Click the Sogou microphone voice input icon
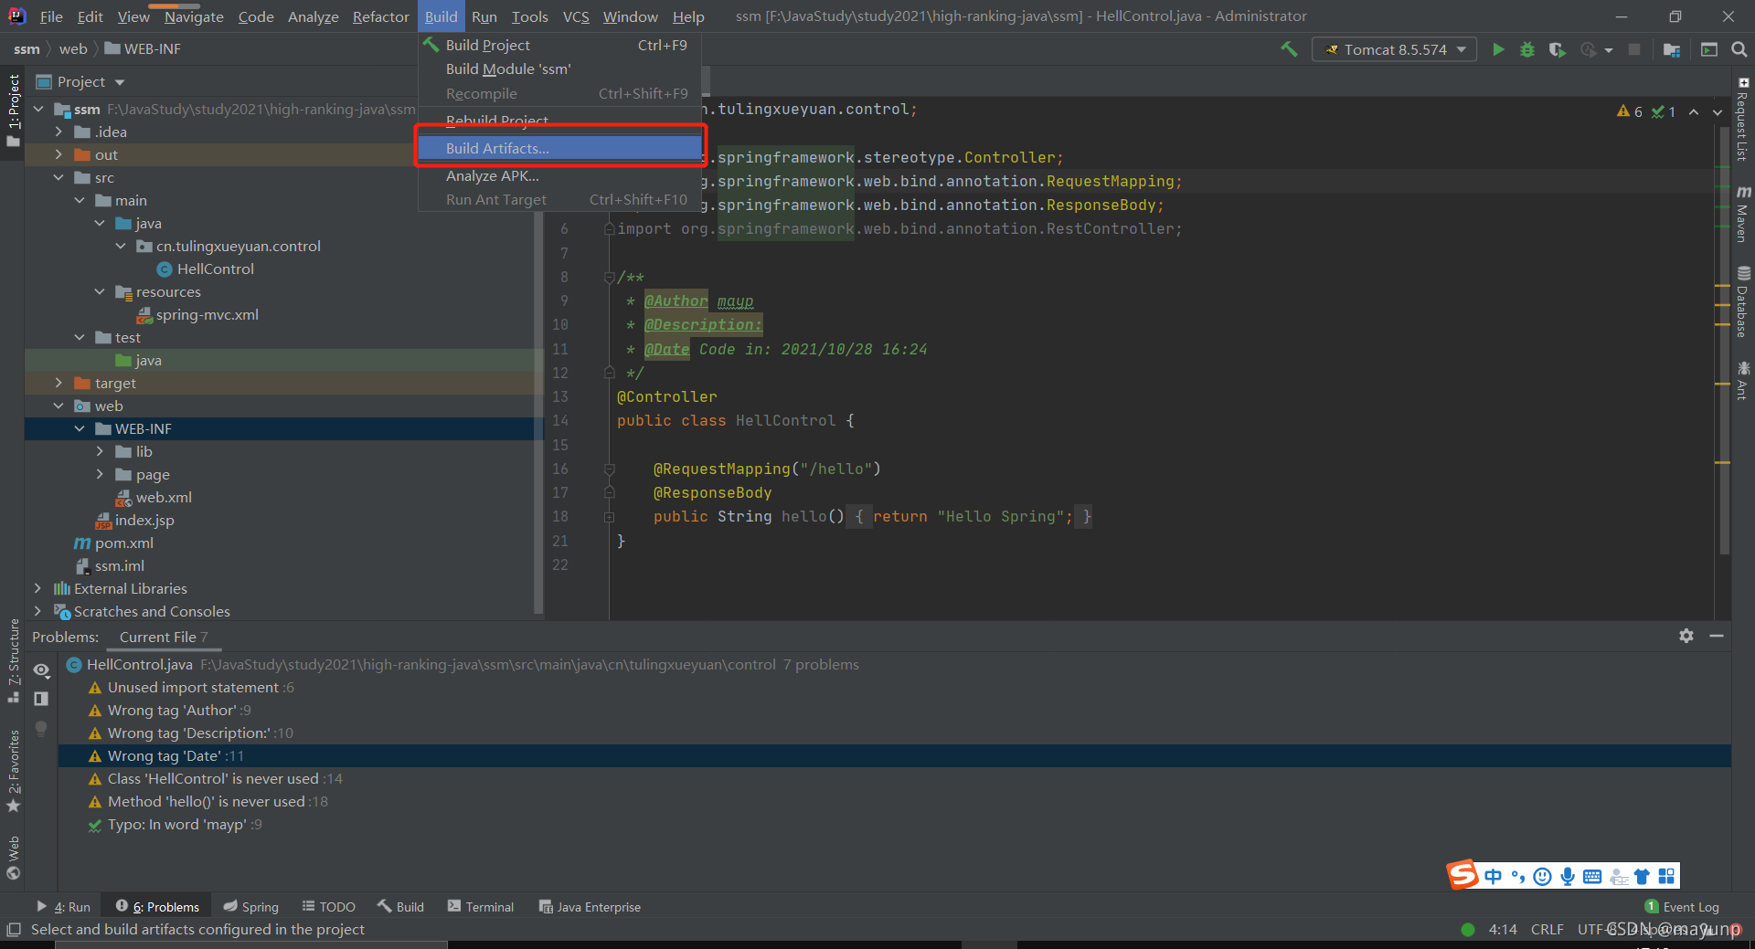This screenshot has width=1755, height=949. coord(1568,877)
